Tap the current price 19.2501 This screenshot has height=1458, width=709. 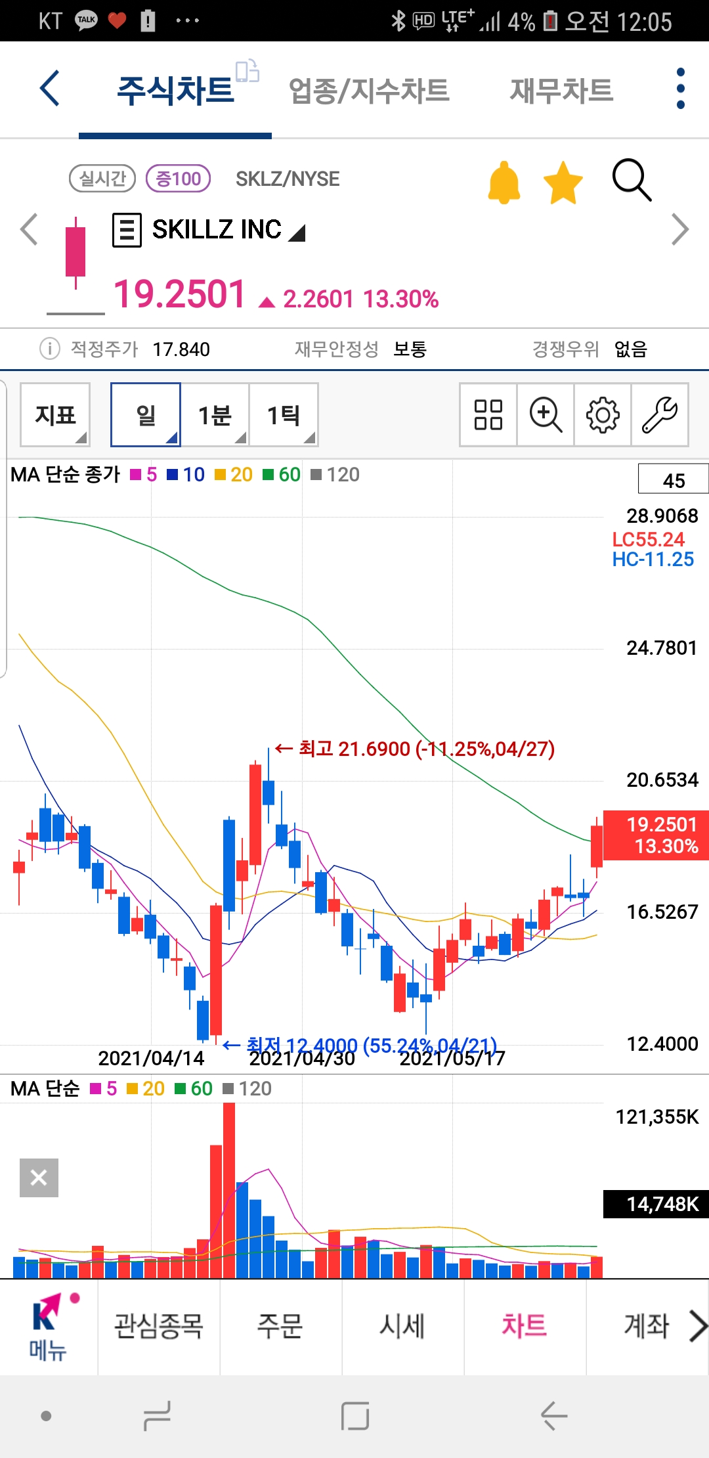[180, 294]
